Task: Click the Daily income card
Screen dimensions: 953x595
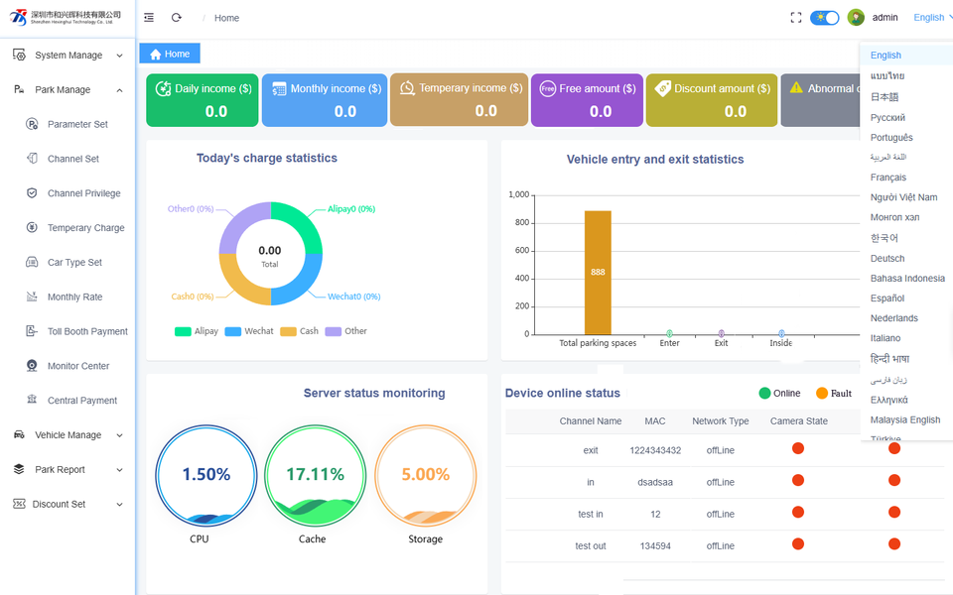Action: [x=203, y=100]
